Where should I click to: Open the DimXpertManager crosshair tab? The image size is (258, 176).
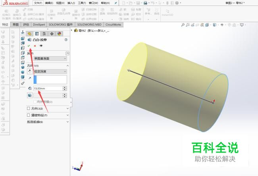click(x=52, y=34)
